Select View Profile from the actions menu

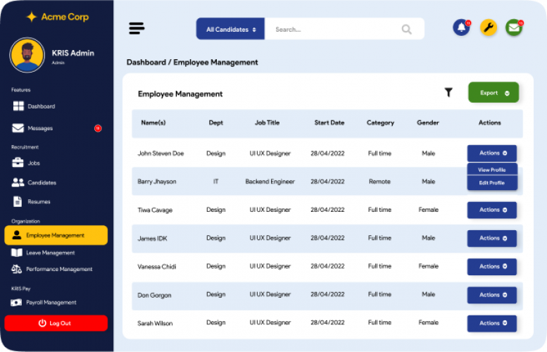pyautogui.click(x=492, y=170)
